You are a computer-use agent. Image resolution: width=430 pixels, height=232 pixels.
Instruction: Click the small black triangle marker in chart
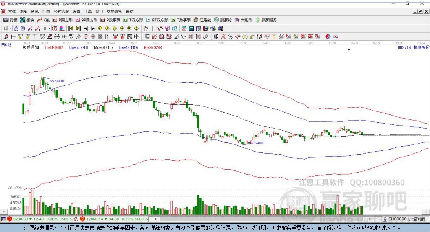click(349, 50)
